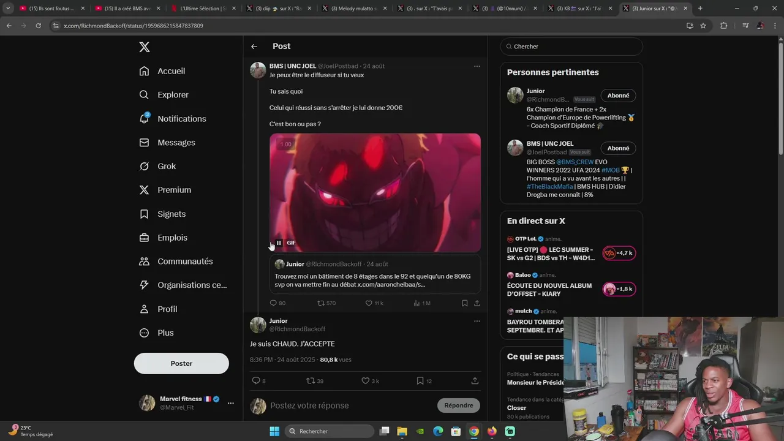
Task: Open Explorer in sidebar
Action: tap(164, 95)
